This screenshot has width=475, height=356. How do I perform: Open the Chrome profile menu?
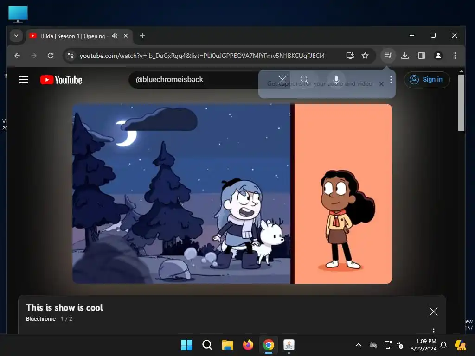[x=438, y=56]
